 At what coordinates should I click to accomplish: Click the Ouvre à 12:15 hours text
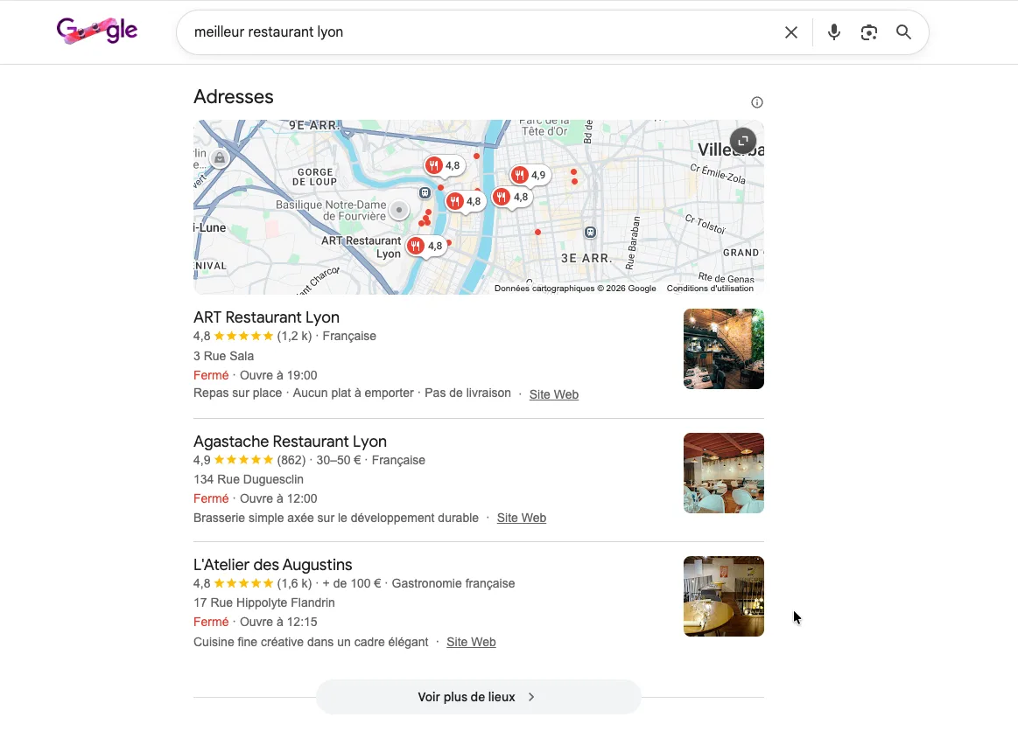tap(278, 622)
